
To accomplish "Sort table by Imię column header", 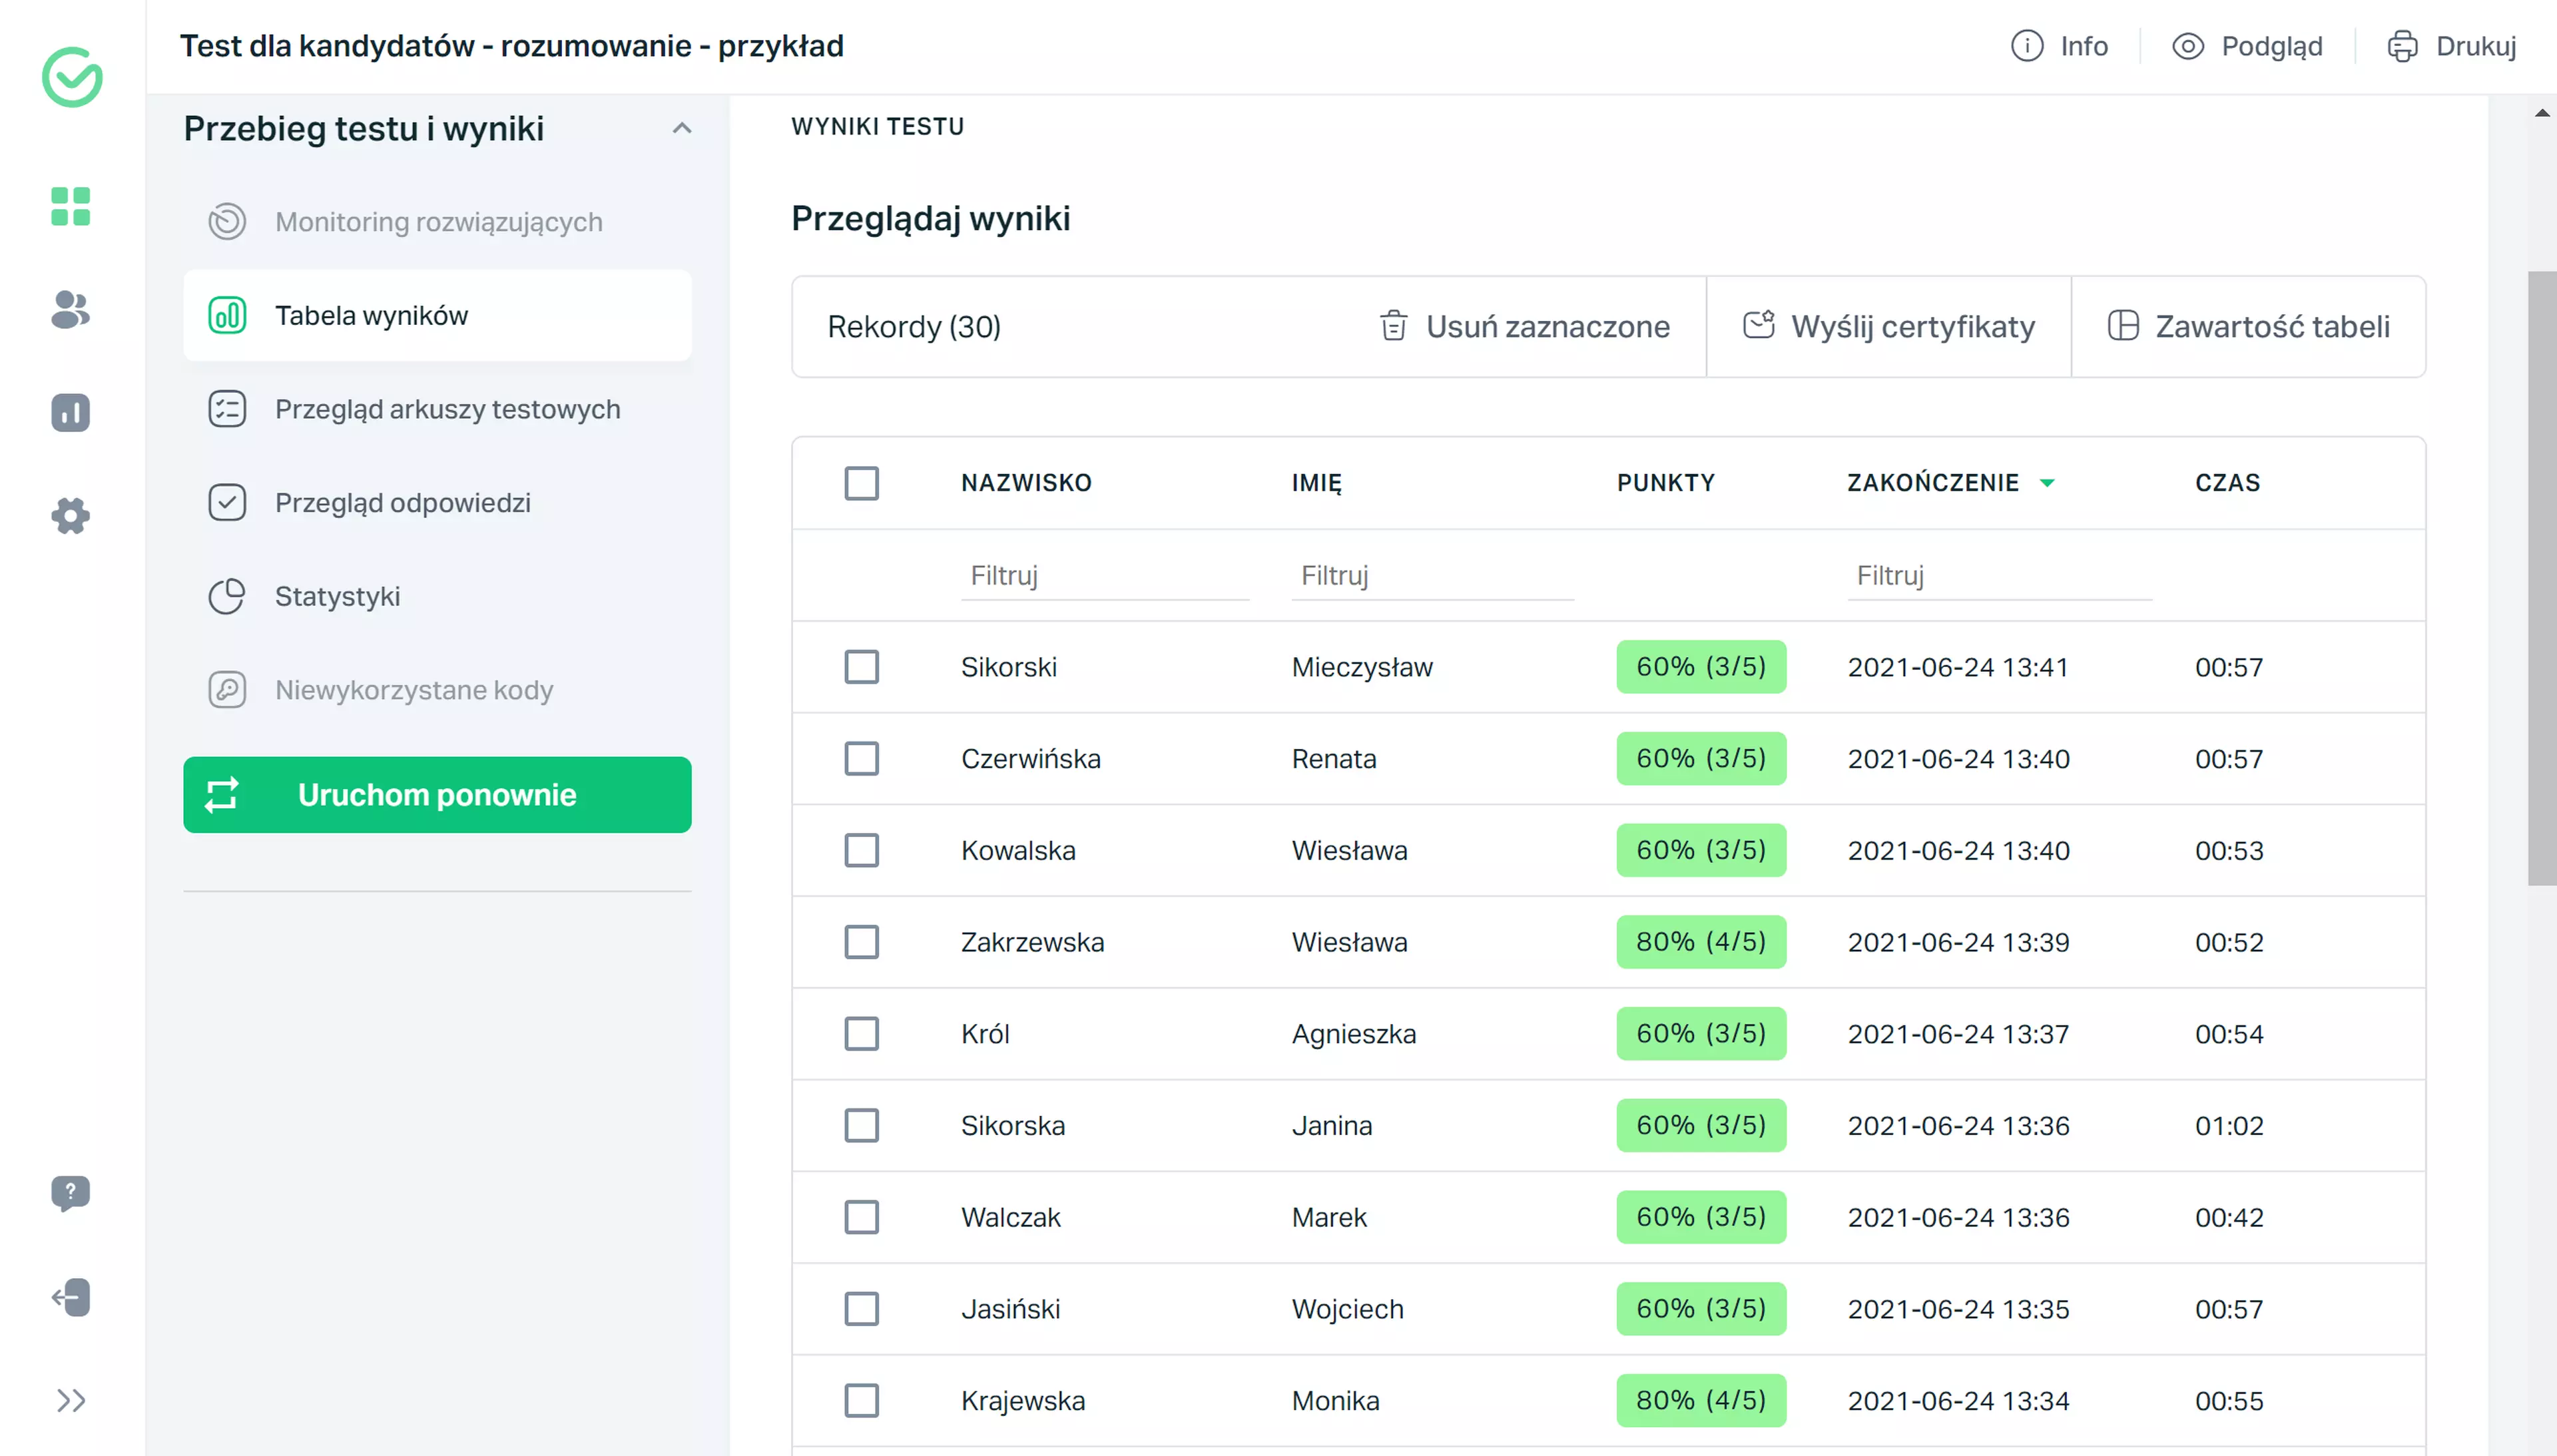I will (1316, 483).
